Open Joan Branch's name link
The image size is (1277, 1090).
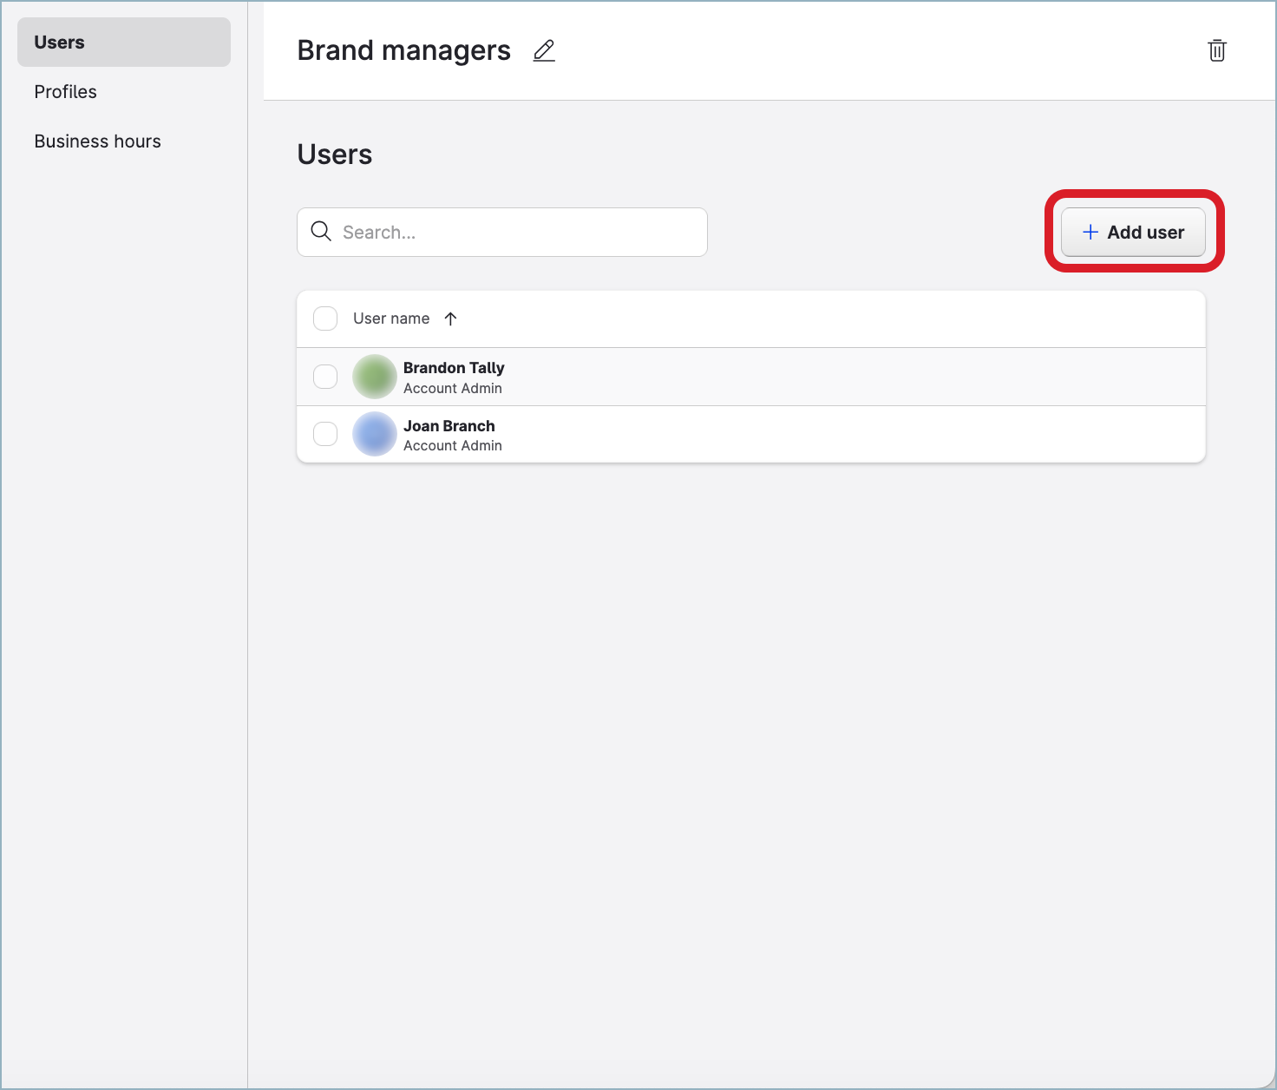coord(449,426)
